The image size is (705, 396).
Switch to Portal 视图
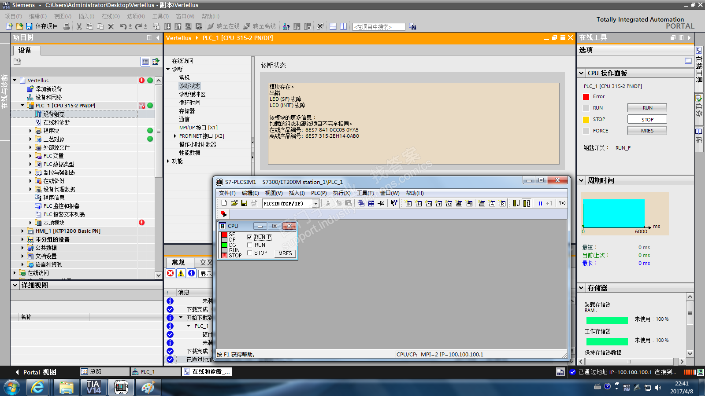click(x=36, y=372)
